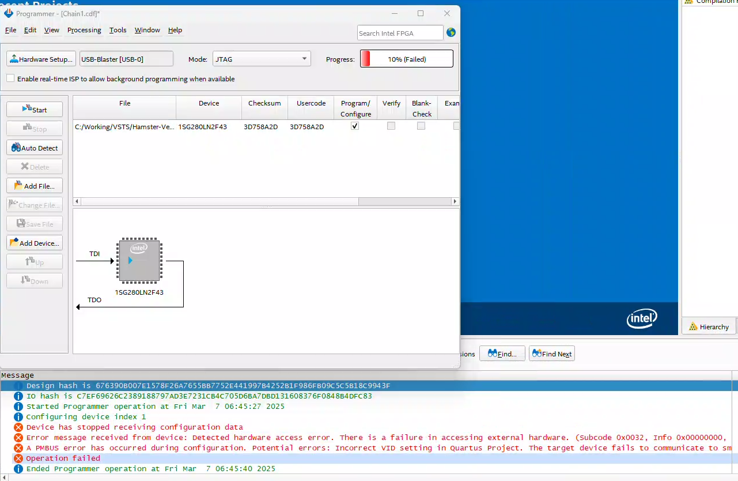The height and width of the screenshot is (481, 738).
Task: Open the Add File dialog
Action: click(x=35, y=186)
